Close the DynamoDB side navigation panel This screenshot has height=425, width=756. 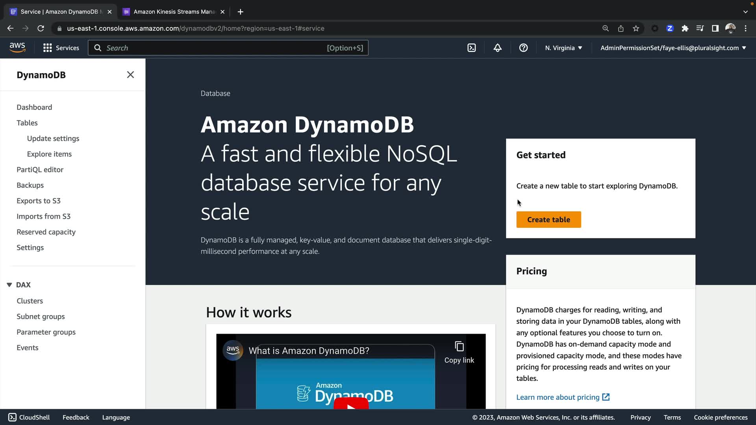click(x=130, y=75)
